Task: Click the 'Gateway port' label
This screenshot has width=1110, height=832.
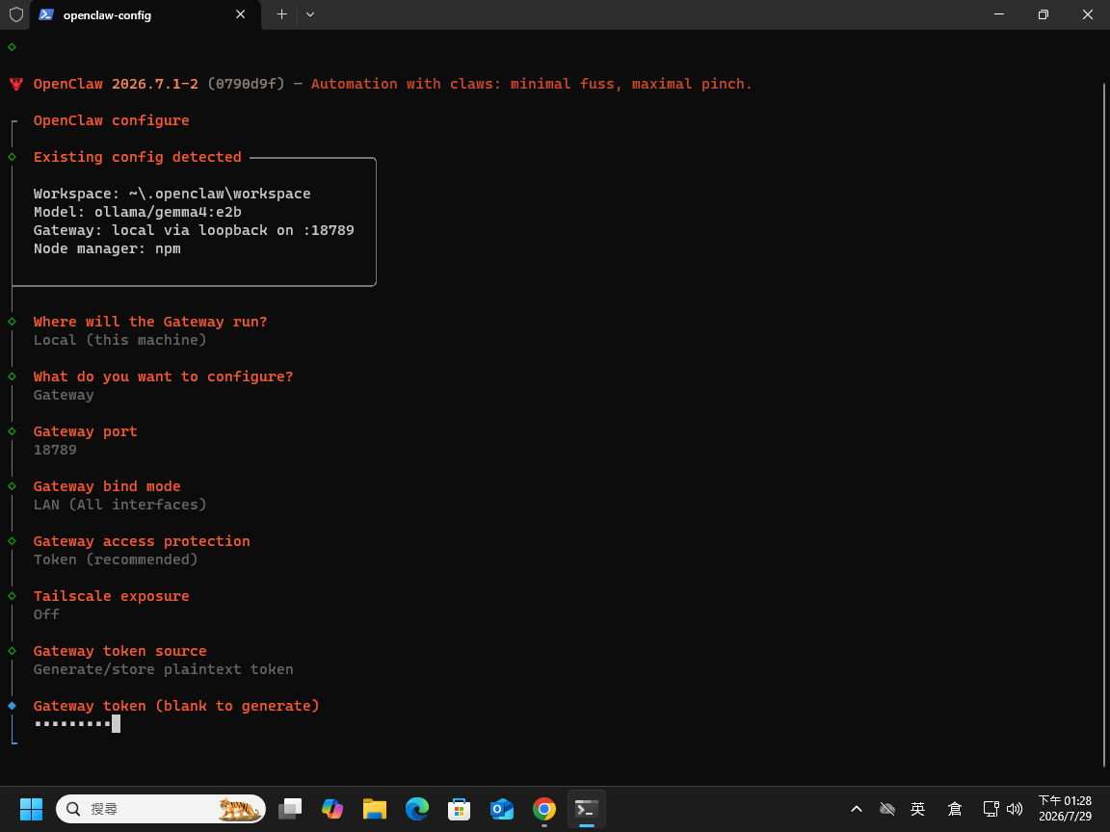Action: [85, 431]
